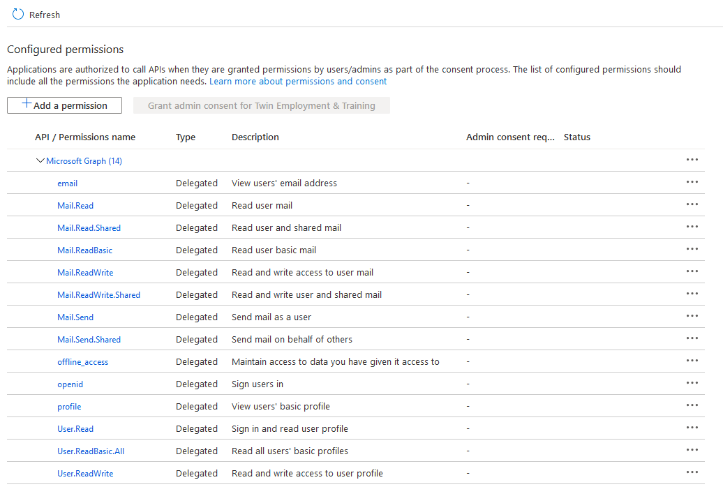
Task: Open the ellipsis menu for Mail.Send permission
Action: click(x=692, y=316)
